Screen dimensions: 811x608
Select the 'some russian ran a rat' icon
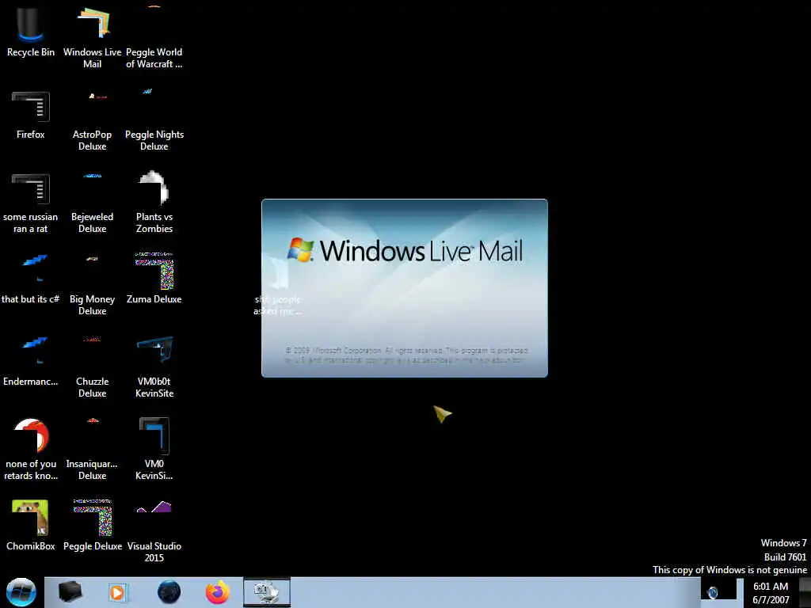[31, 203]
